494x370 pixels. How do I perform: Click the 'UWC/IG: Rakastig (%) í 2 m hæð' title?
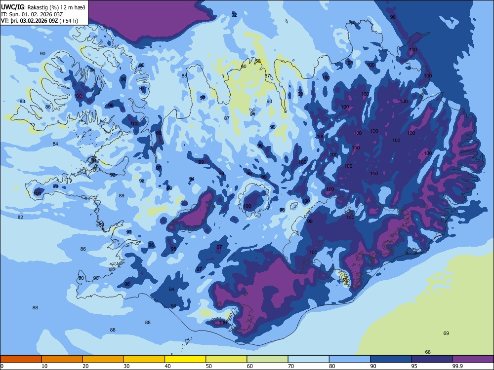pos(43,7)
